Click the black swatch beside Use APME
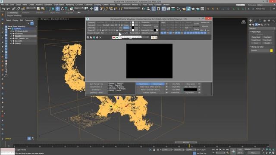The height and width of the screenshot is (155, 276). click(190, 90)
